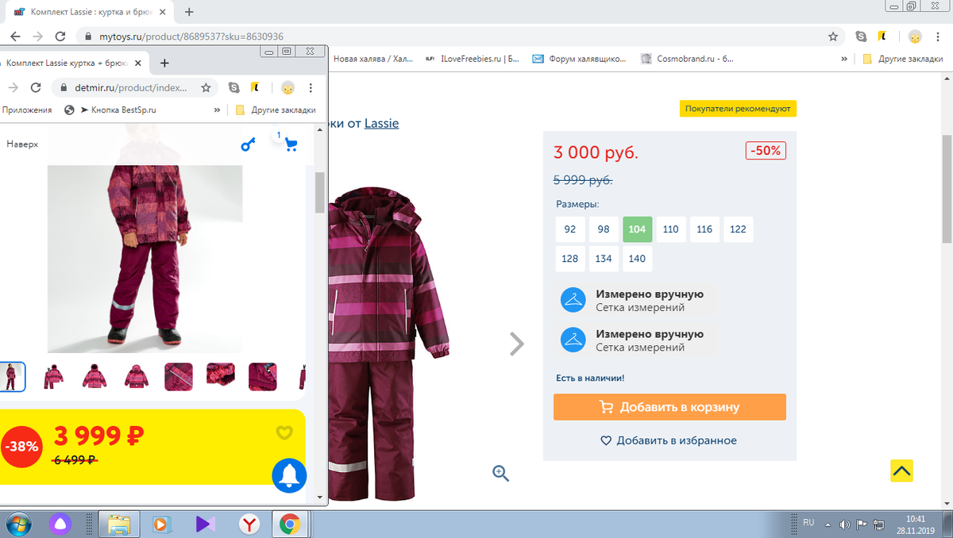
Task: Select size 122
Action: [738, 229]
